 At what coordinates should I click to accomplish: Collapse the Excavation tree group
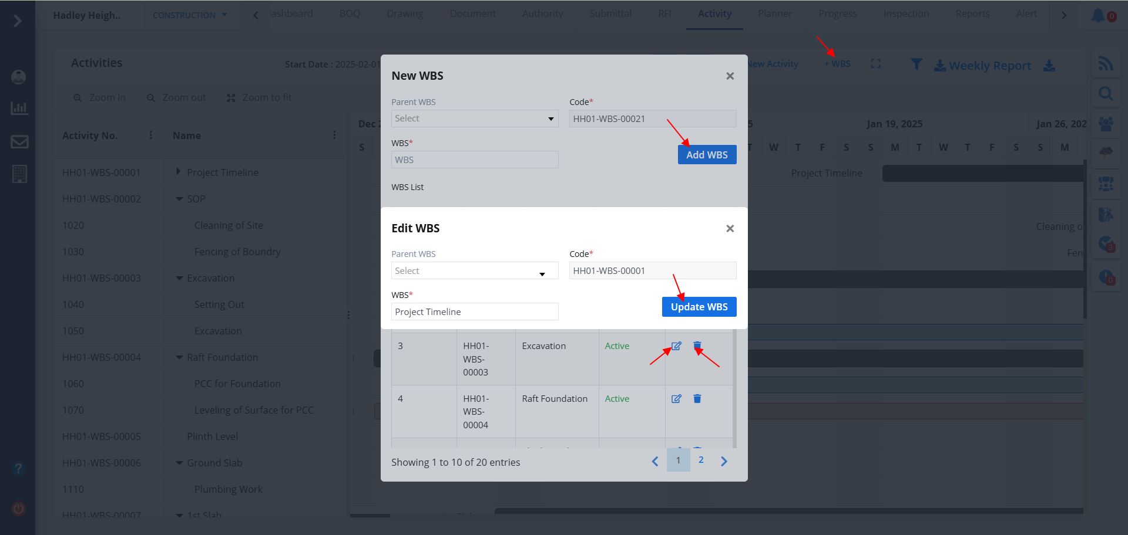(179, 278)
